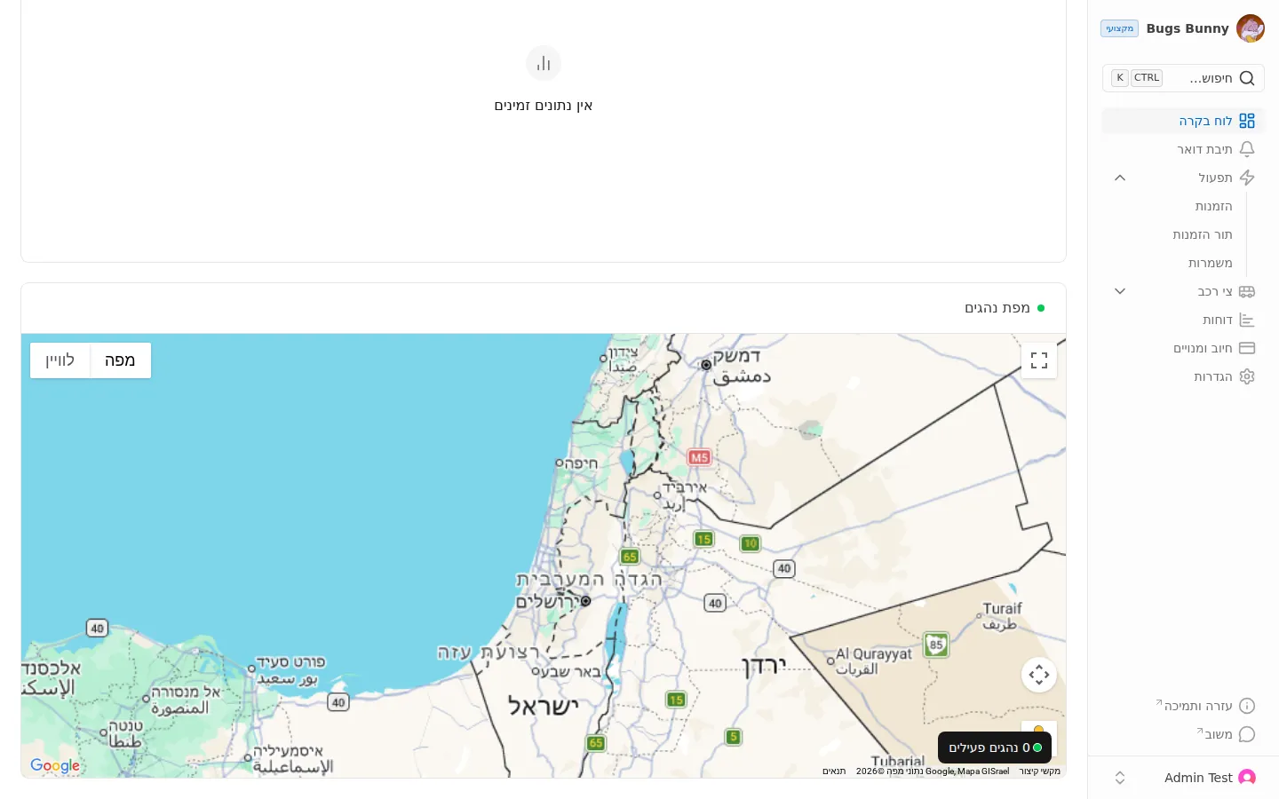Viewport: 1279px width, 799px height.
Task: Open Google logo on the map
Action: (x=55, y=765)
